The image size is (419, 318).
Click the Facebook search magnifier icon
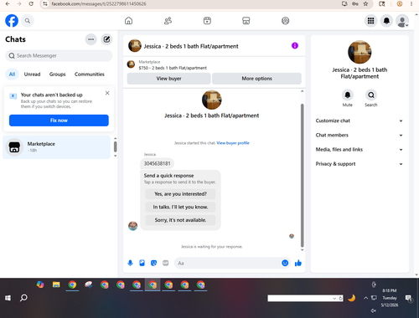pos(28,21)
